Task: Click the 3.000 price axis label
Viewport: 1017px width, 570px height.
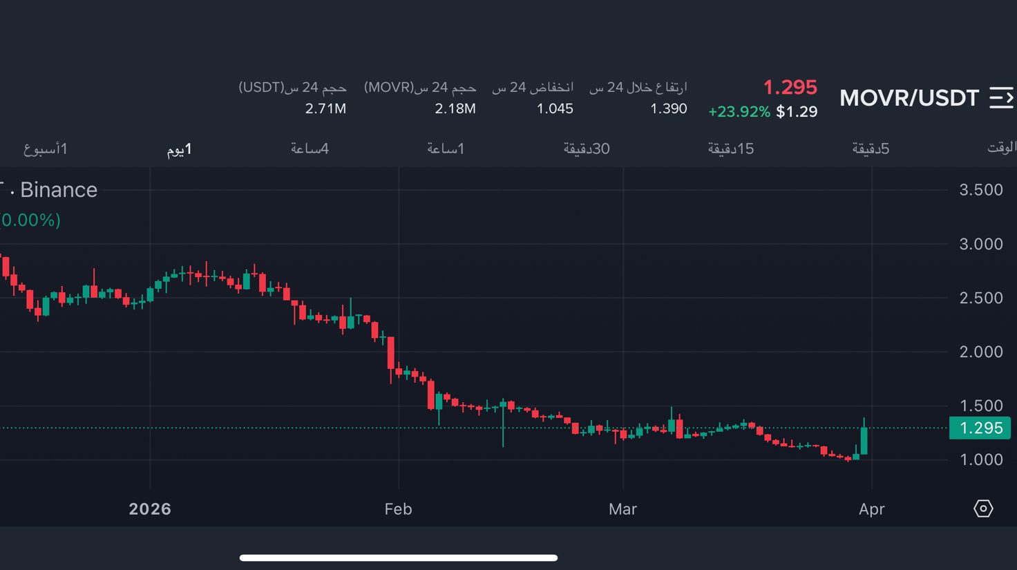Action: (x=980, y=244)
